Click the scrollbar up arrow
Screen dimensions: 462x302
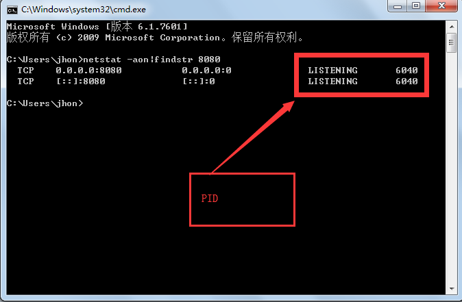pyautogui.click(x=452, y=27)
